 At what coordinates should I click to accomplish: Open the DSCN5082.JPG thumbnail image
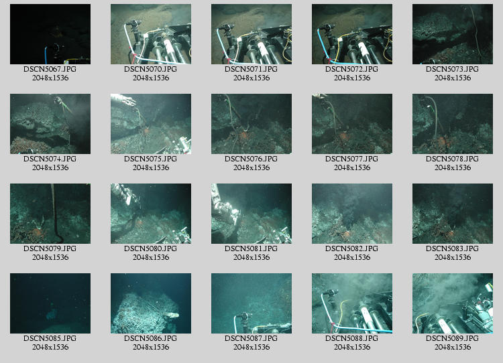click(x=352, y=214)
